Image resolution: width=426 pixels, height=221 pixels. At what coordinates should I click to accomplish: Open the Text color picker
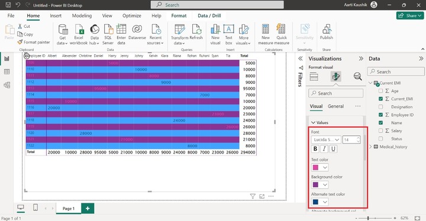click(x=319, y=167)
